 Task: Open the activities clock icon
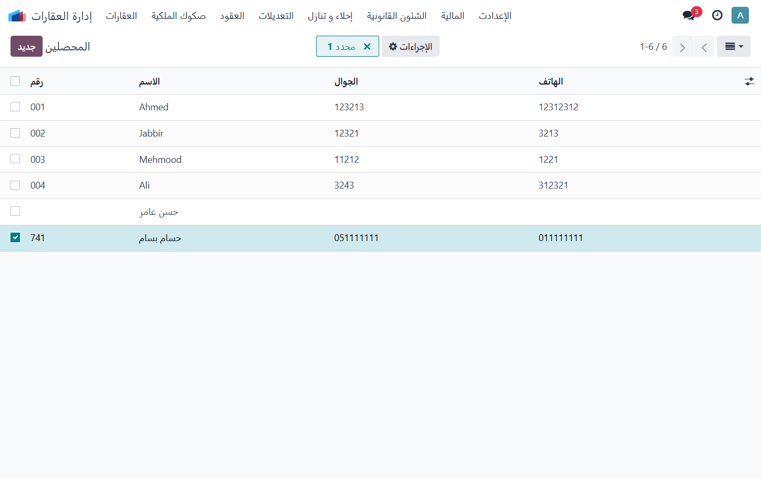pyautogui.click(x=717, y=15)
